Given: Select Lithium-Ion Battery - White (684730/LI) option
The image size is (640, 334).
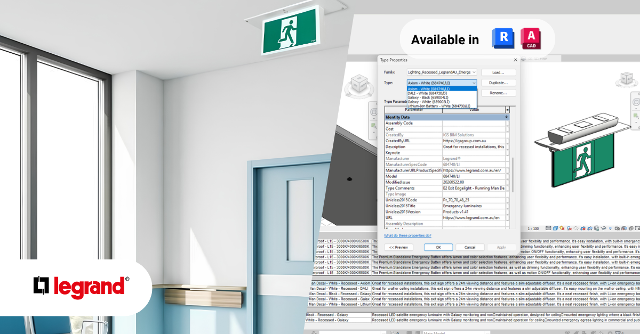Looking at the screenshot, I should 442,106.
